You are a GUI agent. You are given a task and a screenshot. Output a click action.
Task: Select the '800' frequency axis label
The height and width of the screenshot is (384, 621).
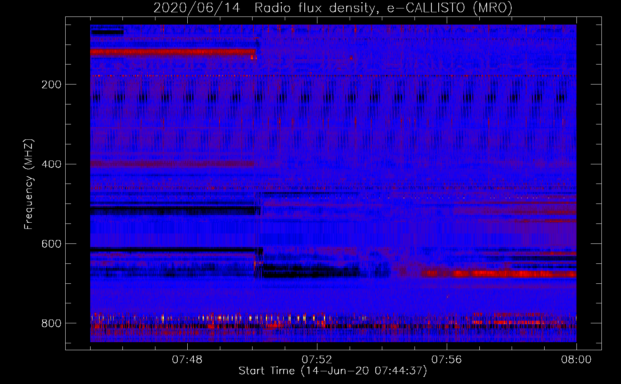51,323
